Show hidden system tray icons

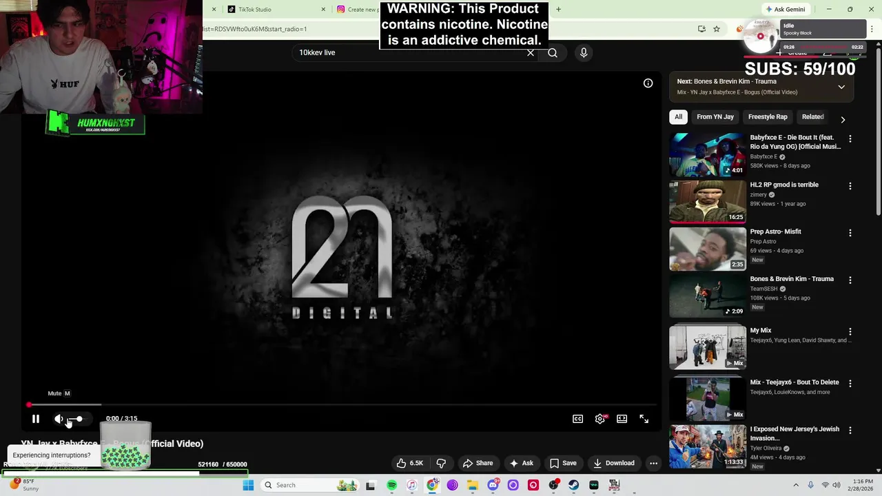tap(796, 485)
